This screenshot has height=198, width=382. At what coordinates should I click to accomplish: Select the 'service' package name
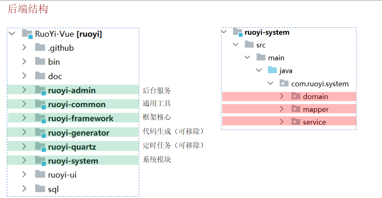tap(315, 122)
